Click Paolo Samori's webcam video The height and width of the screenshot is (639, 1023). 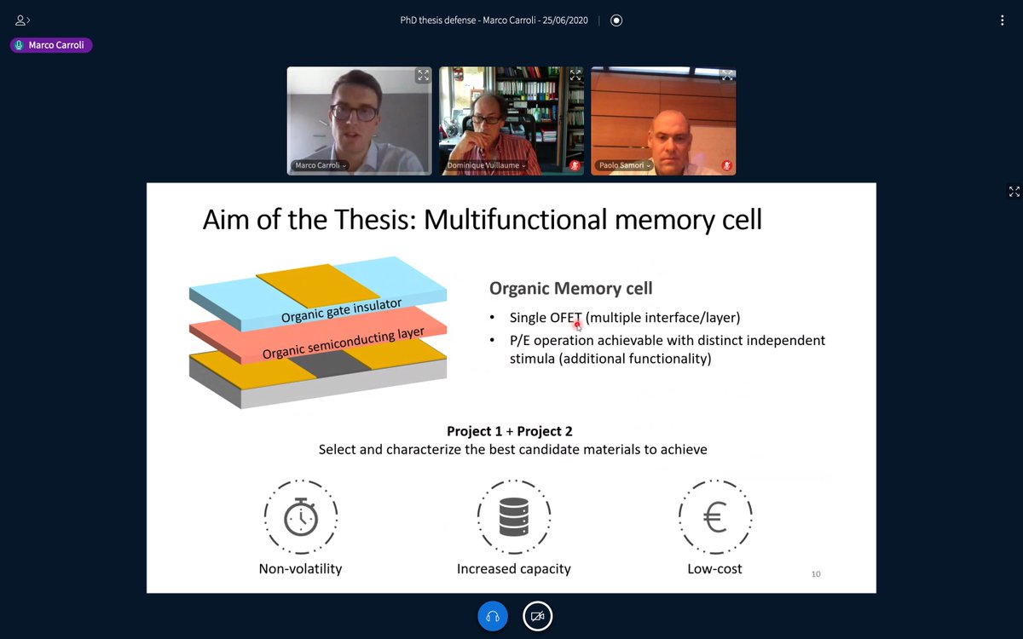[663, 121]
